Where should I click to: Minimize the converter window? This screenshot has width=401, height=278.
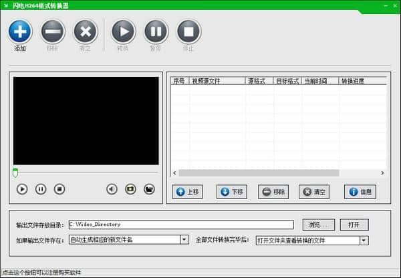pos(386,5)
